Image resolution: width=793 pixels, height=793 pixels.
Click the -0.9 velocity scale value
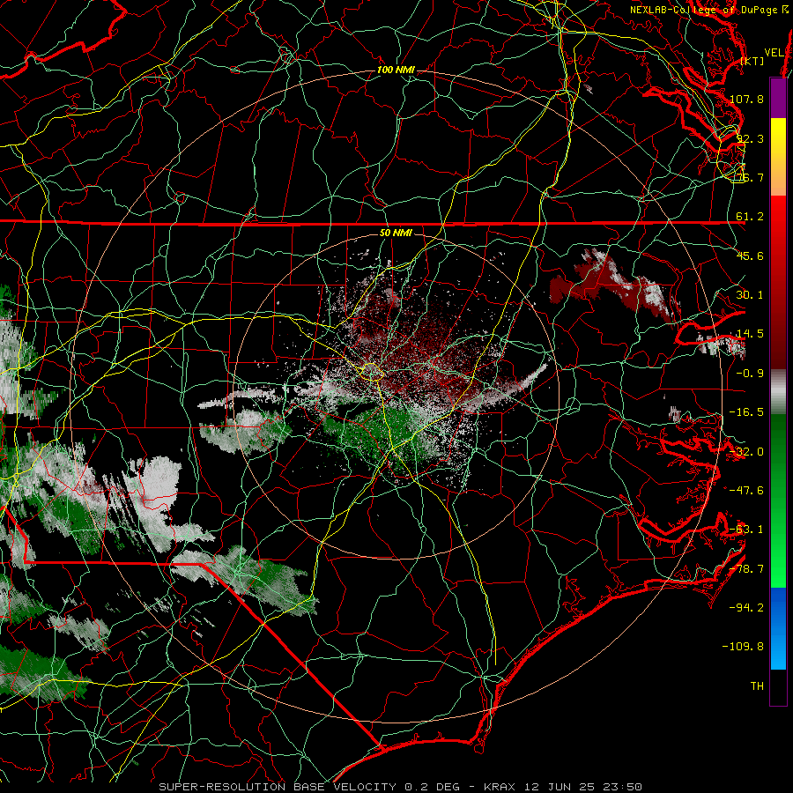click(x=750, y=374)
